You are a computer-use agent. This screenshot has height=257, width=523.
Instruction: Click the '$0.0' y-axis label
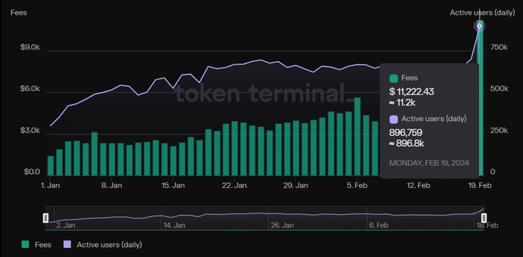coord(31,172)
